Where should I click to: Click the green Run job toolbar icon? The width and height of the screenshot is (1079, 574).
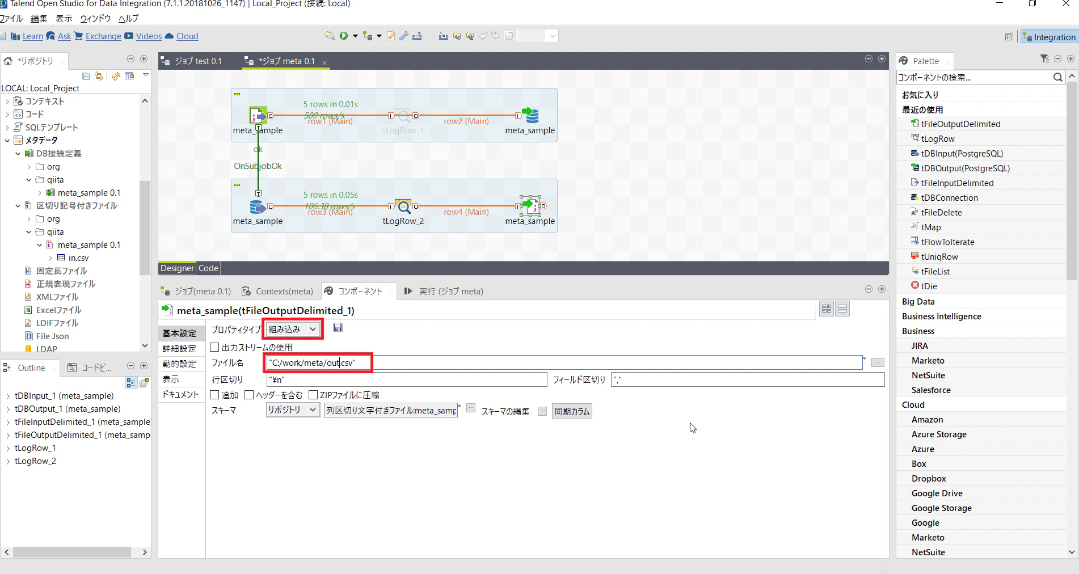click(344, 36)
